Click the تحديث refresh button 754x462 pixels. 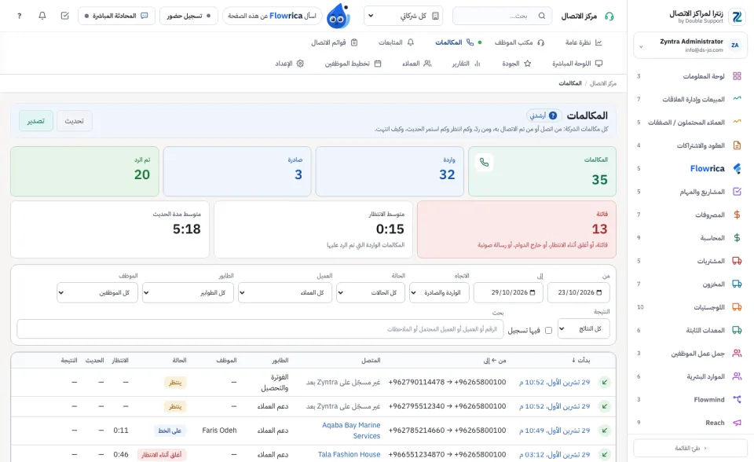75,121
